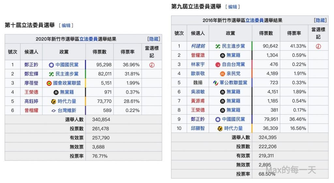The height and width of the screenshot is (183, 334).
Task: Click the green color bar beside 2016 民主進步黨
Action: 252,46
